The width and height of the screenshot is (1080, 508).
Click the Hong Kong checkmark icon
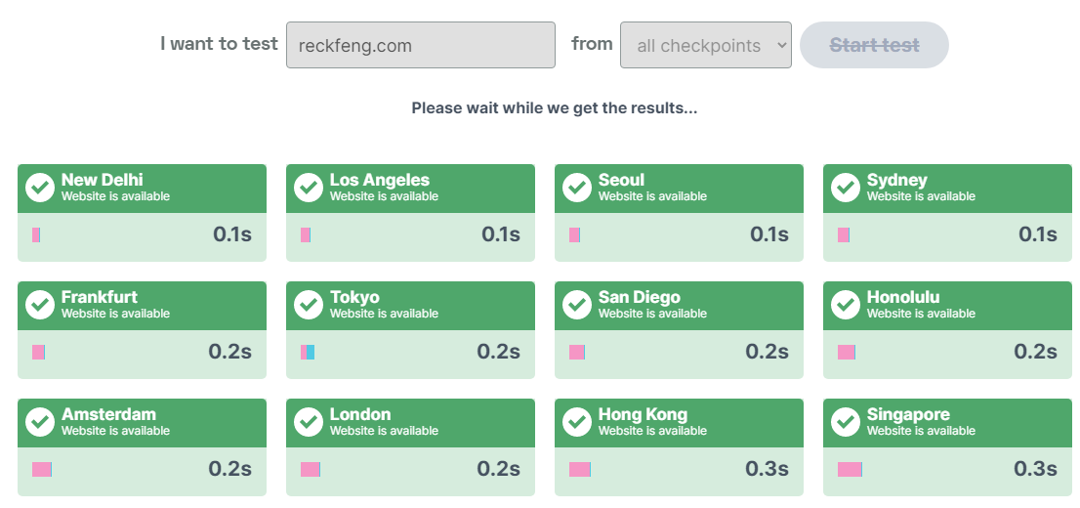(x=577, y=422)
